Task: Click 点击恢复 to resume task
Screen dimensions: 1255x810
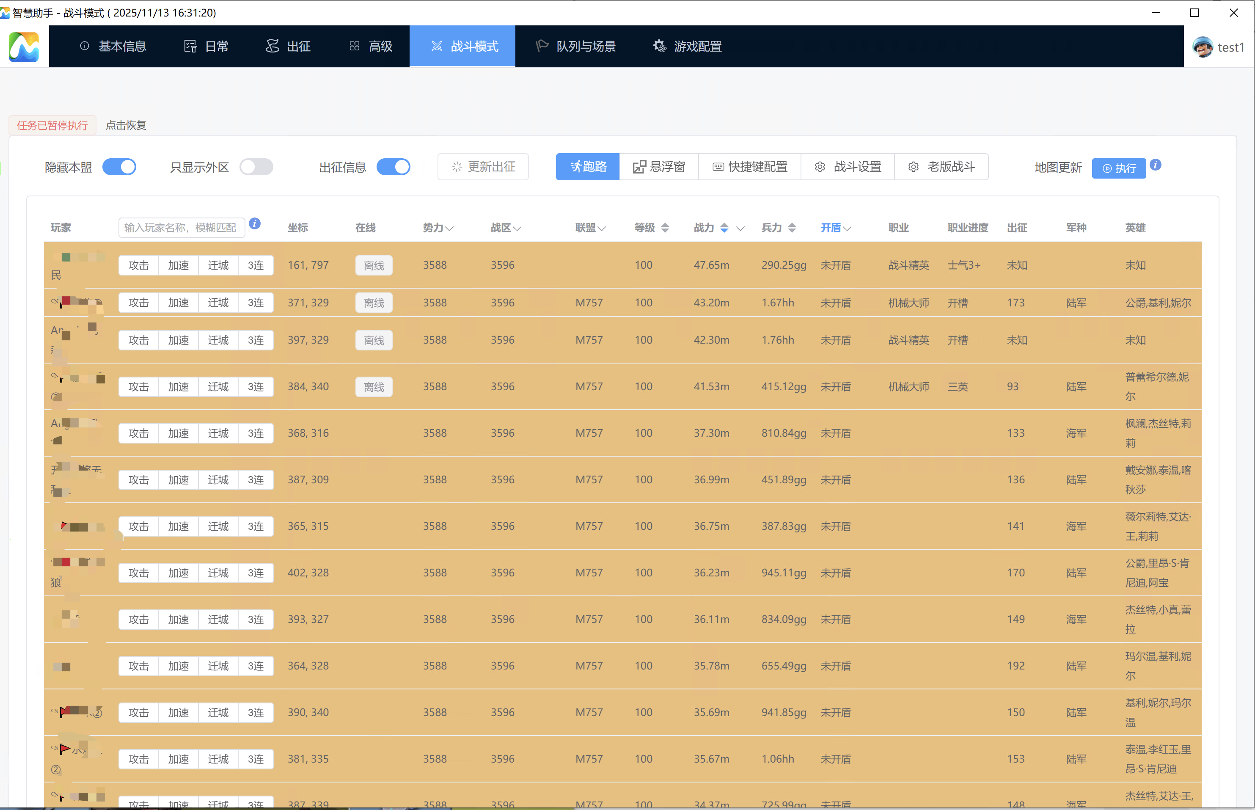Action: click(x=126, y=125)
